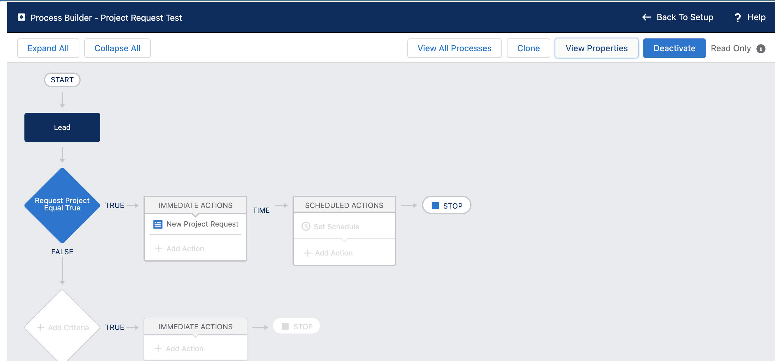Click the plus icon in scheduled Add Action

coord(307,253)
